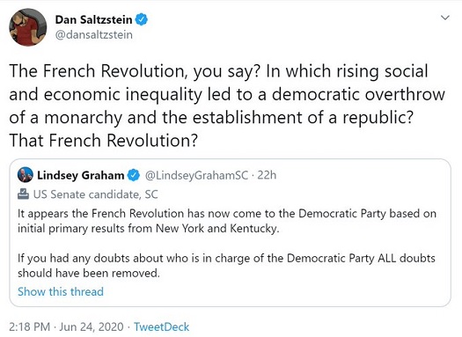
Task: Expand the tweet options chevron
Action: pos(445,18)
